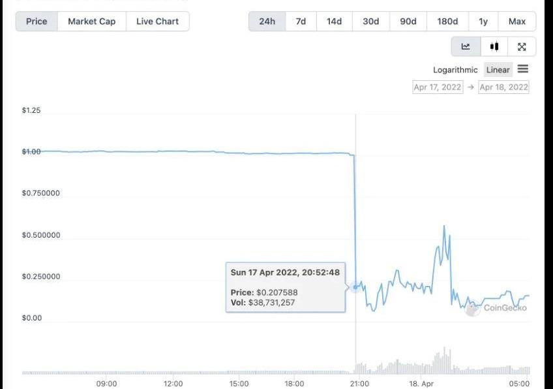Select the 7d time range

click(x=301, y=22)
